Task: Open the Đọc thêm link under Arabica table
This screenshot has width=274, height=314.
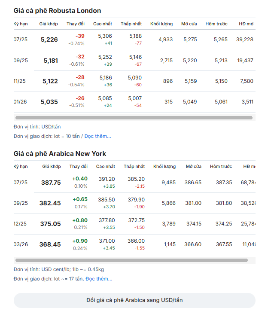Action: (x=99, y=279)
